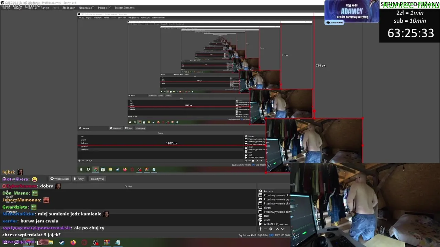
Task: Click the Filtry button in the bottom-most source toolbar
Action: pos(79,179)
